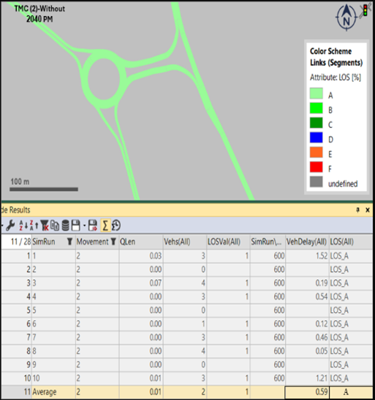Click the Sigma time interval aggregation icon
This screenshot has height=400, width=375.
pos(116,226)
